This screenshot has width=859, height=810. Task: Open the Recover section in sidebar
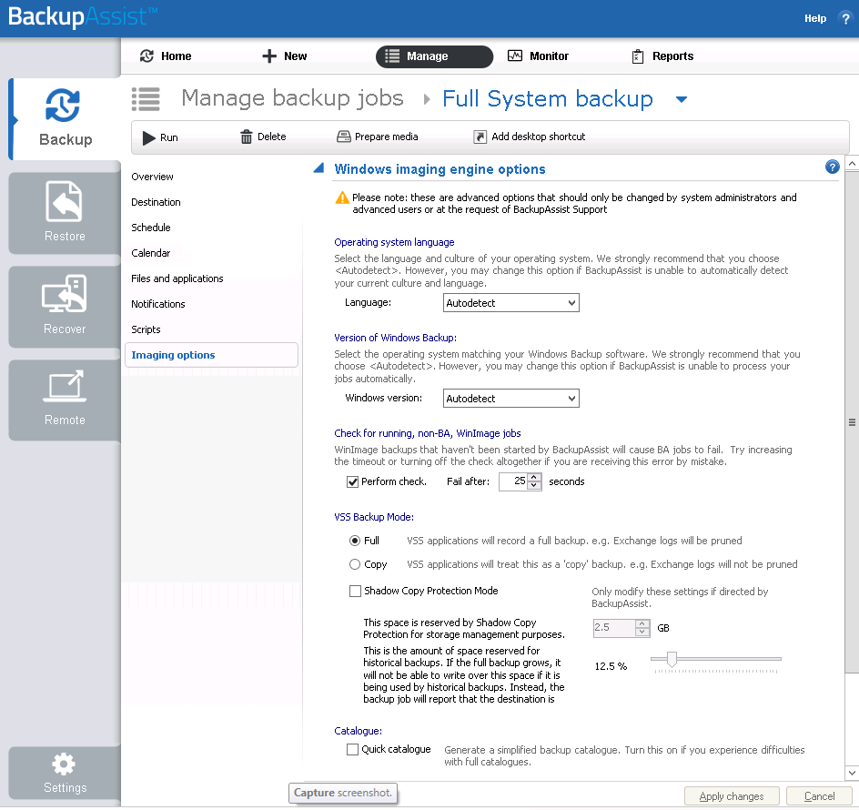click(x=65, y=307)
